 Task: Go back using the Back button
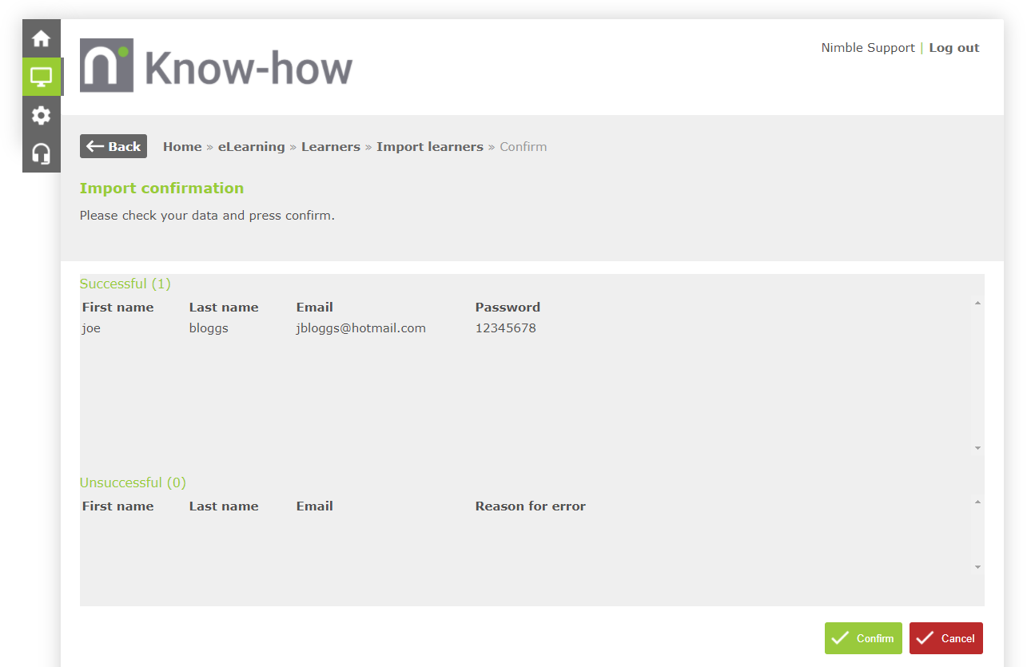(x=113, y=146)
